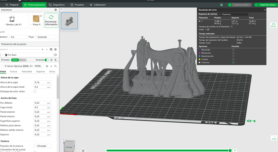Viewport: 278px width, 152px height.
Task: Open Posición de la costura dropdown
Action: point(43,146)
